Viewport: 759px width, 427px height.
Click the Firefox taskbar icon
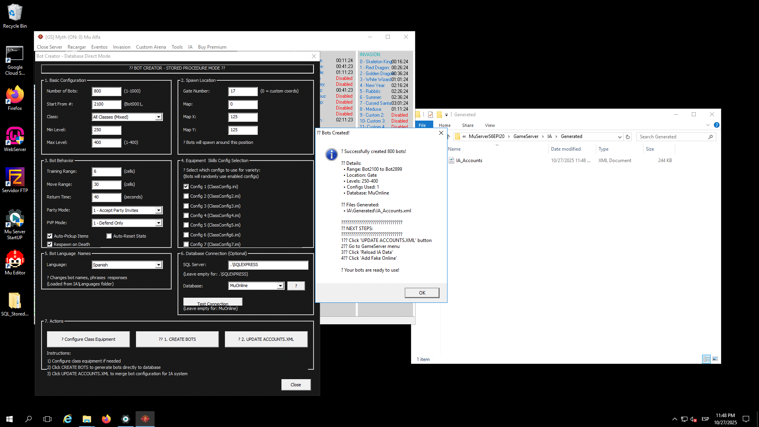[106, 419]
